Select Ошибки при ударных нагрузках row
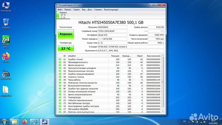Screen dimensions: 222x125 (x=109, y=88)
